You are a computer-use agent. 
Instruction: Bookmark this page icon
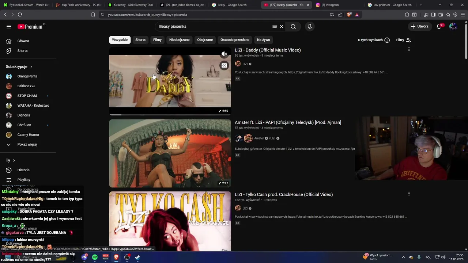coord(93,15)
